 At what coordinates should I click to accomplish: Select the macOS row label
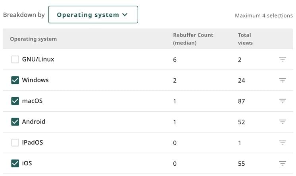(x=32, y=101)
